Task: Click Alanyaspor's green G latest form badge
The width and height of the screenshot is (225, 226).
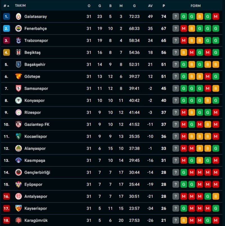Action: pos(216,148)
